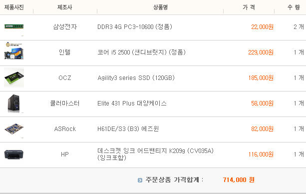Click the H61DE/S3 (B3) 에즈윈 product name
This screenshot has height=195, width=306.
click(x=128, y=129)
